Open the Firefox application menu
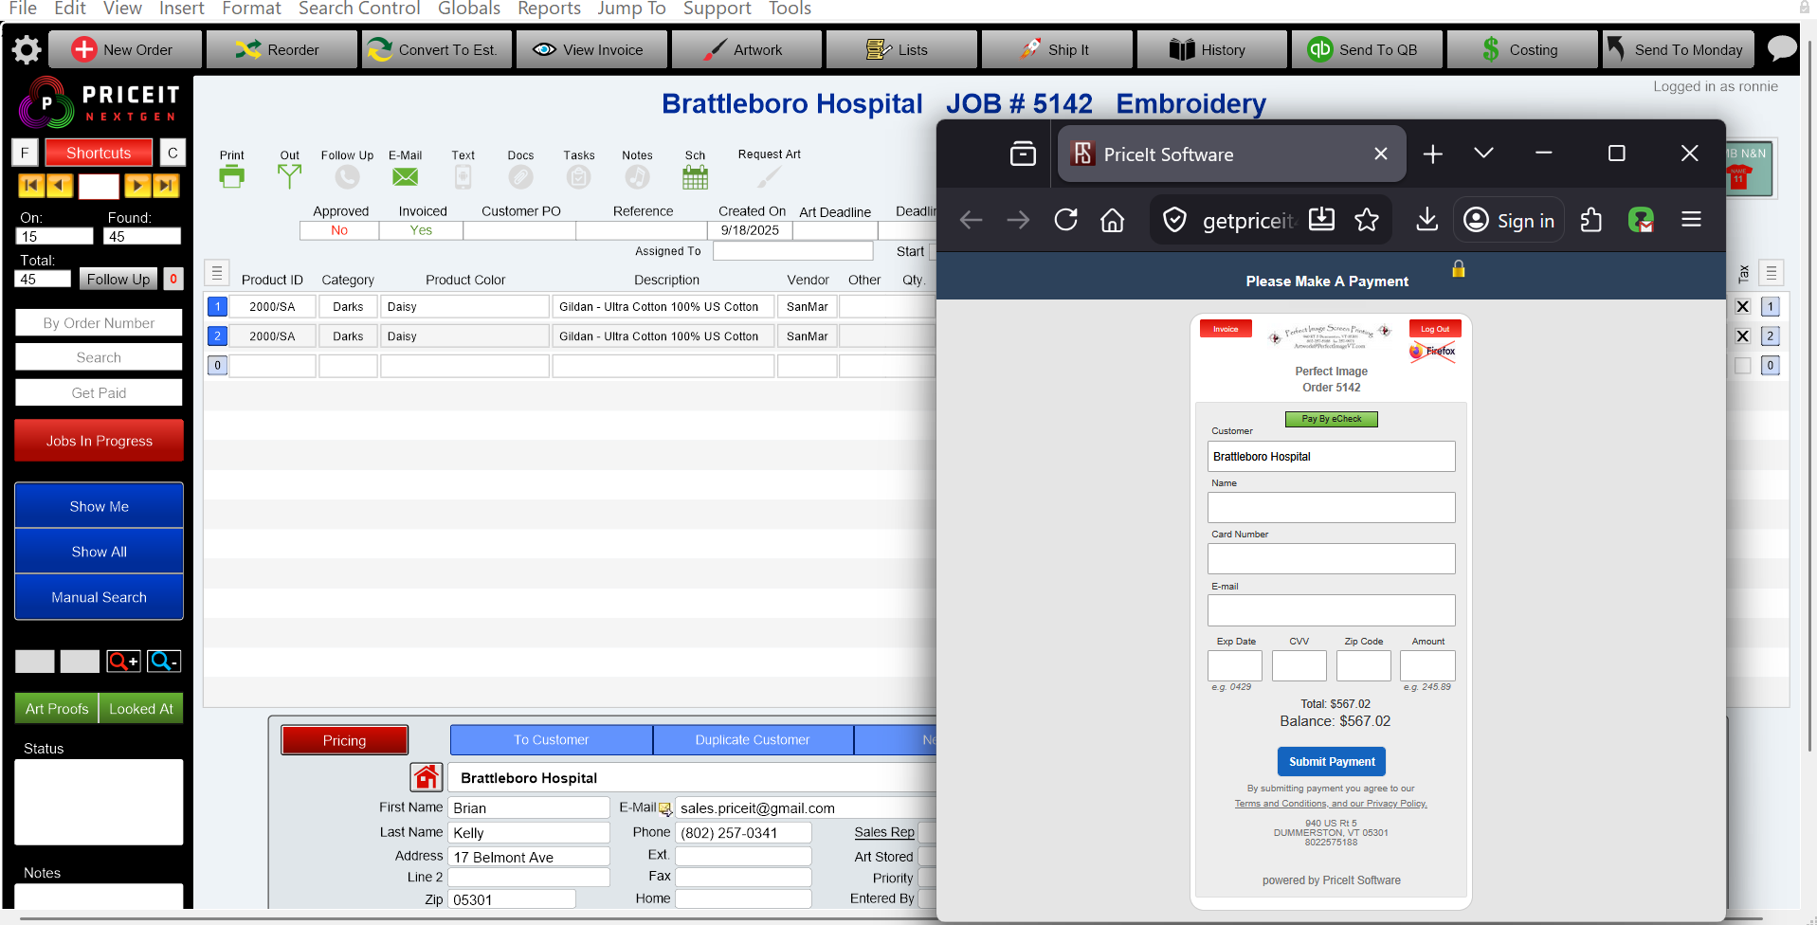This screenshot has height=925, width=1817. [1691, 219]
